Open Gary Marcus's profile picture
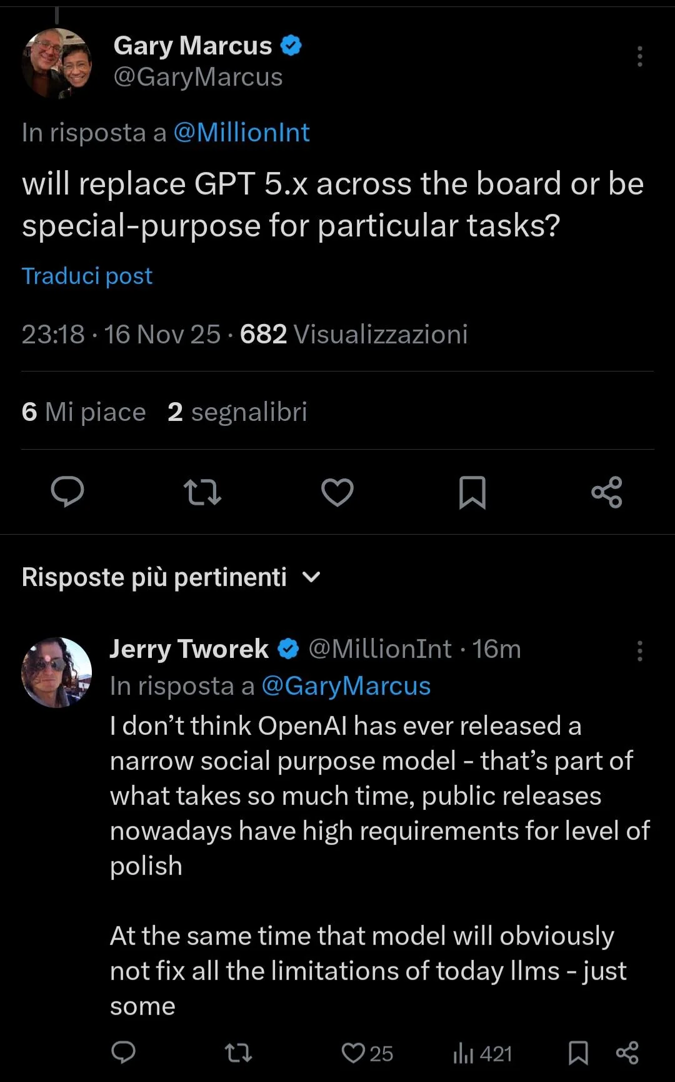This screenshot has width=675, height=1082. pyautogui.click(x=57, y=63)
